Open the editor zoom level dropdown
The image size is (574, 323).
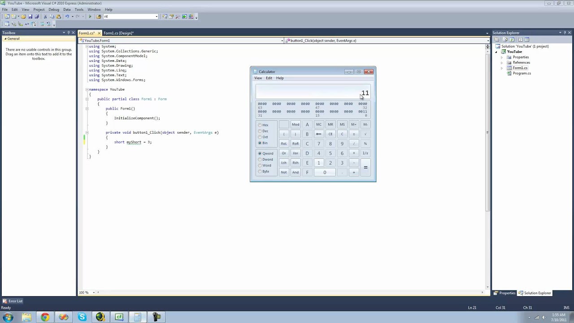tap(94, 292)
